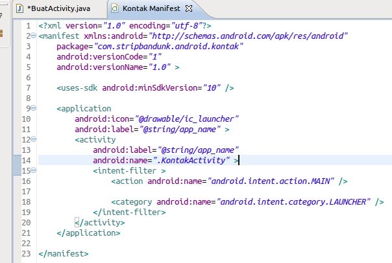
Task: Click the change marker beside line 14
Action: [x=18, y=165]
